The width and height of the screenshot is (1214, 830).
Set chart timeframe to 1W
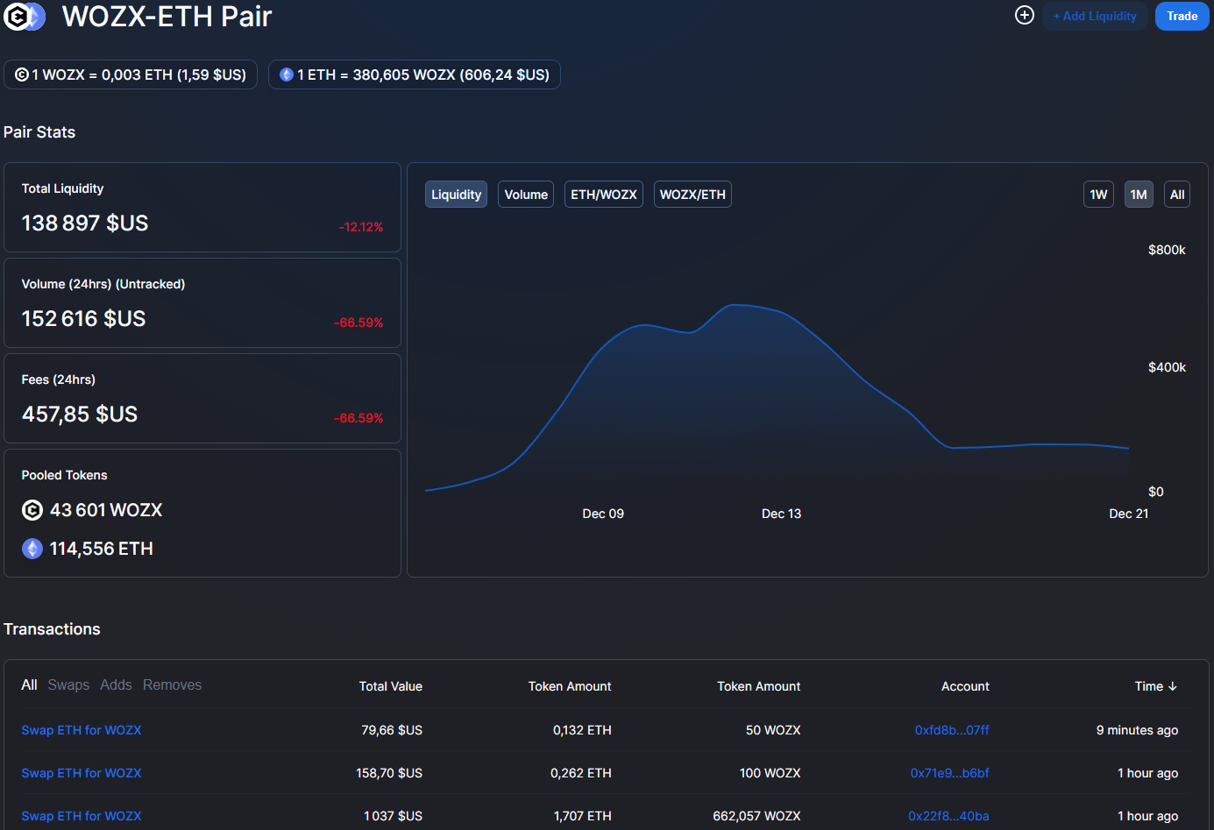point(1098,195)
